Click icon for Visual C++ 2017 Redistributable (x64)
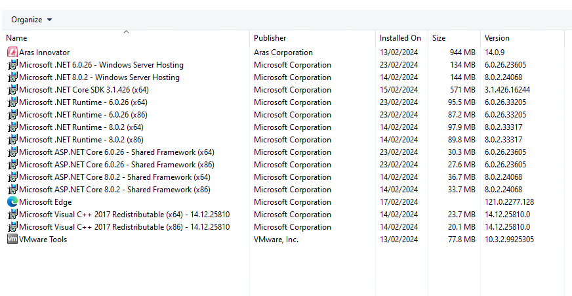Viewport: 572px width, 296px height. click(12, 215)
